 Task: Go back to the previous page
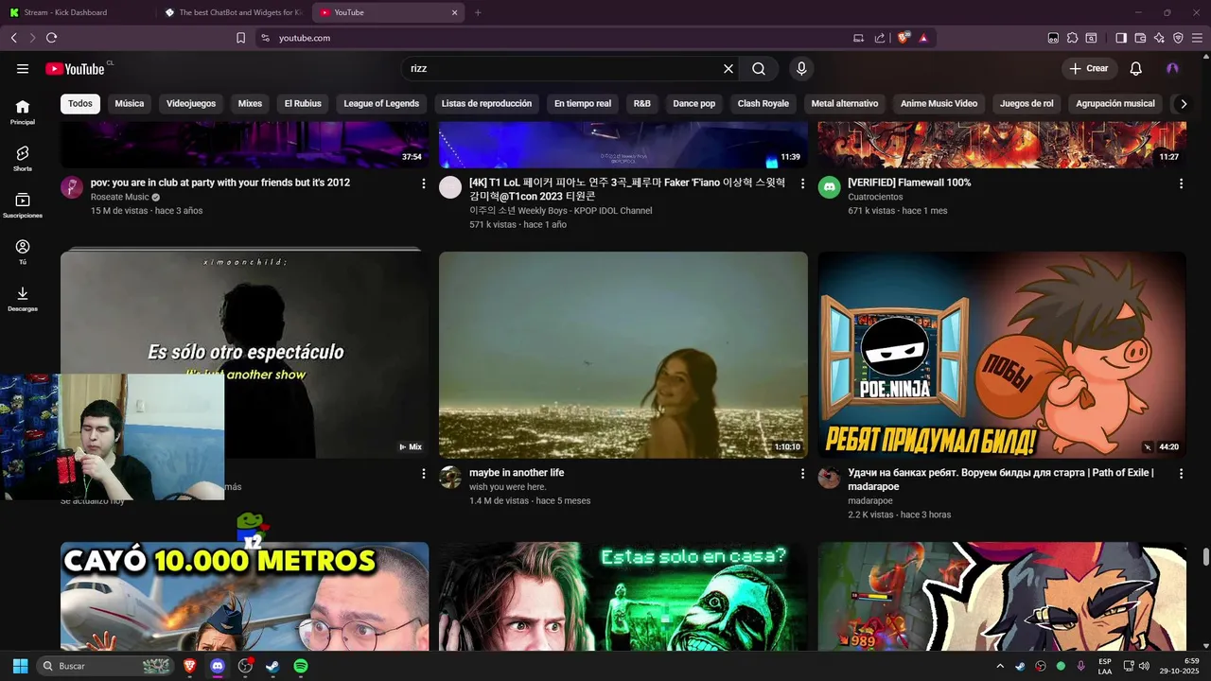click(x=13, y=38)
